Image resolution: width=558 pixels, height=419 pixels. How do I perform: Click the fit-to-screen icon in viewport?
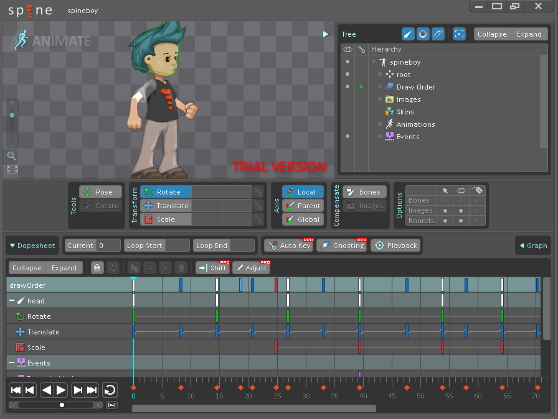click(x=12, y=169)
